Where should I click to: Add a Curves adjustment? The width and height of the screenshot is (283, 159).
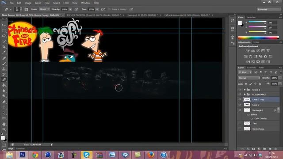[x=258, y=51]
